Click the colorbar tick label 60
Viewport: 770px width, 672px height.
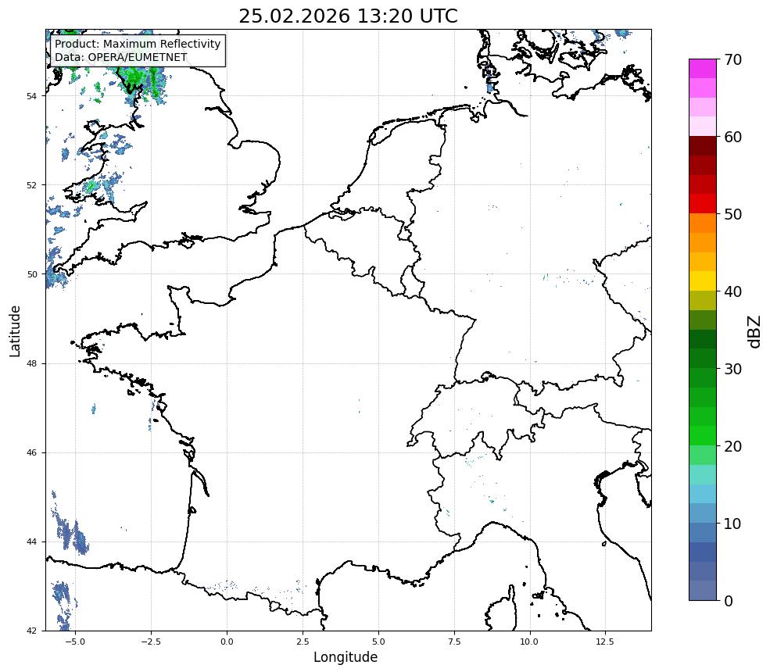pyautogui.click(x=732, y=137)
